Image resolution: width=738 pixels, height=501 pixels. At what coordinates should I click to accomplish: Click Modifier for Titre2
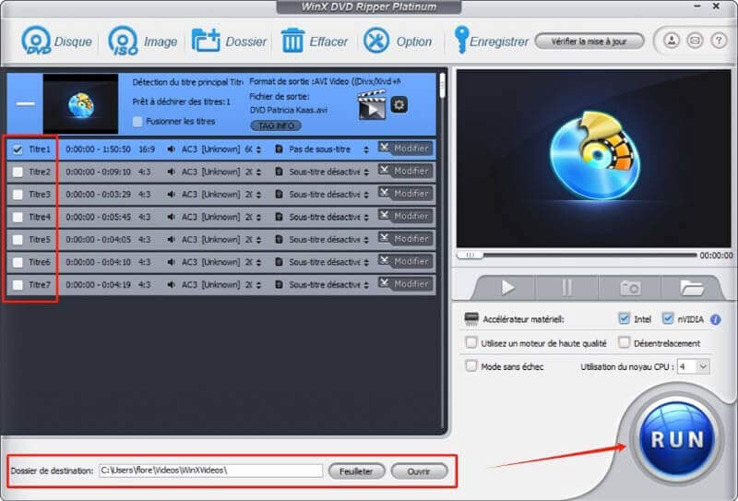click(405, 171)
